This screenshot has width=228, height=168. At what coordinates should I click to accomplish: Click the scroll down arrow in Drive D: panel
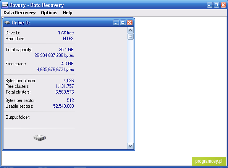[x=131, y=146]
